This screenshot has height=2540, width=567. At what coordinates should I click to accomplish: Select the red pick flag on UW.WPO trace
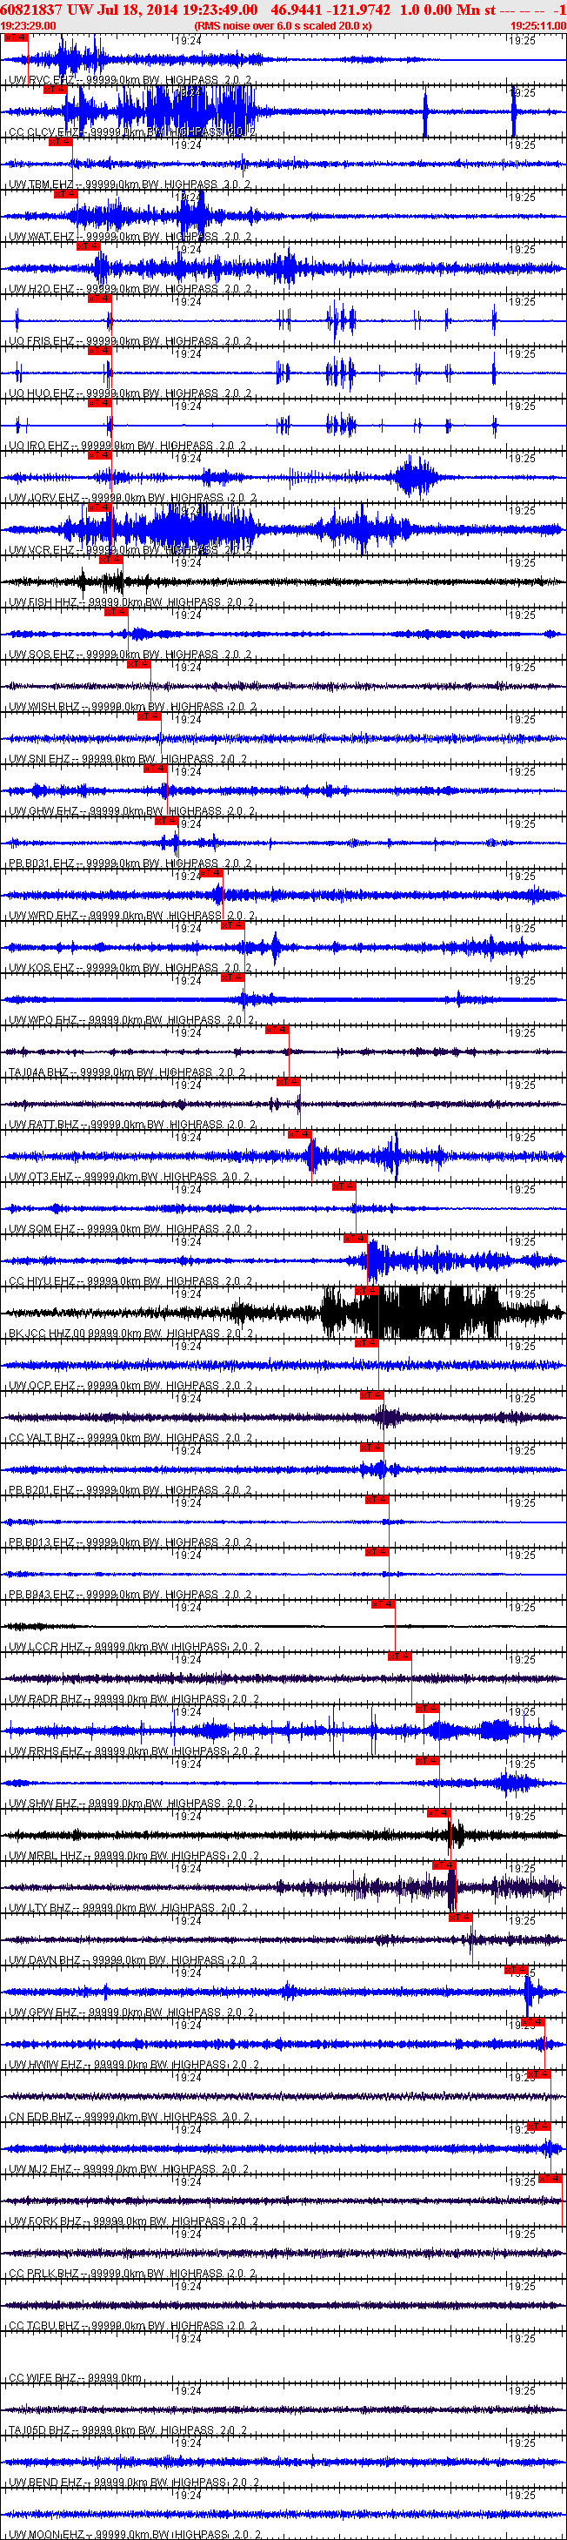[232, 978]
